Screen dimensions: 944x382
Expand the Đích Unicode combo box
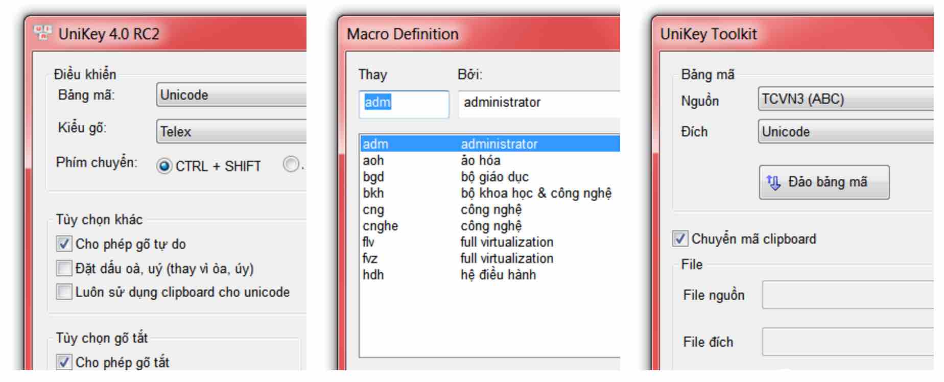click(x=845, y=131)
